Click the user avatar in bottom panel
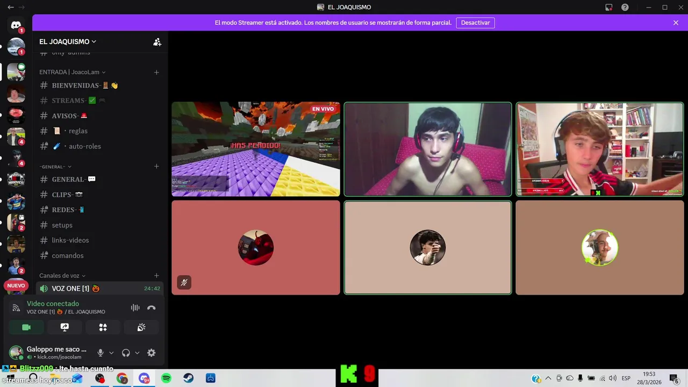The height and width of the screenshot is (387, 688). point(16,353)
